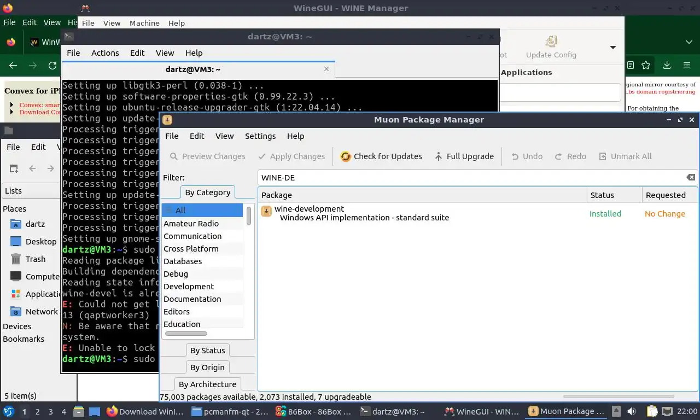
Task: Click Update Config in WineGUI toolbar
Action: 551,47
